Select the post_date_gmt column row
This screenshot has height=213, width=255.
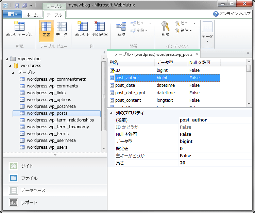tap(165, 93)
